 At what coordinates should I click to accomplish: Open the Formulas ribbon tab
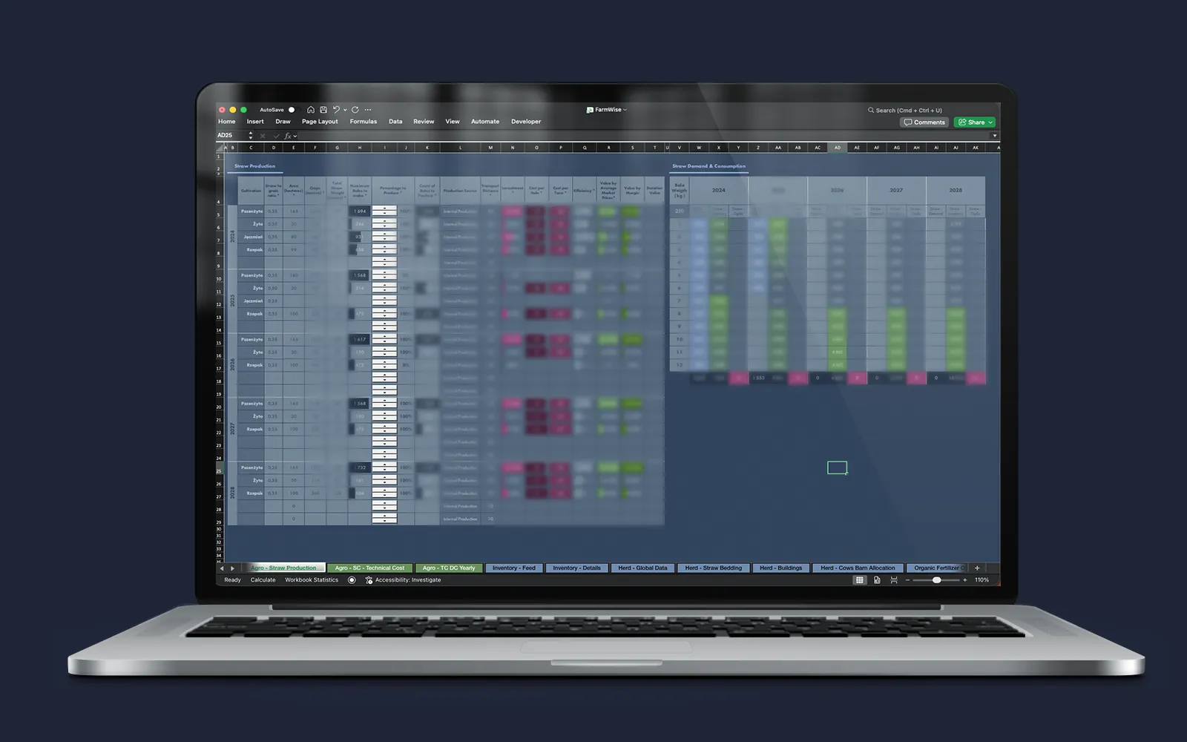[x=364, y=122]
